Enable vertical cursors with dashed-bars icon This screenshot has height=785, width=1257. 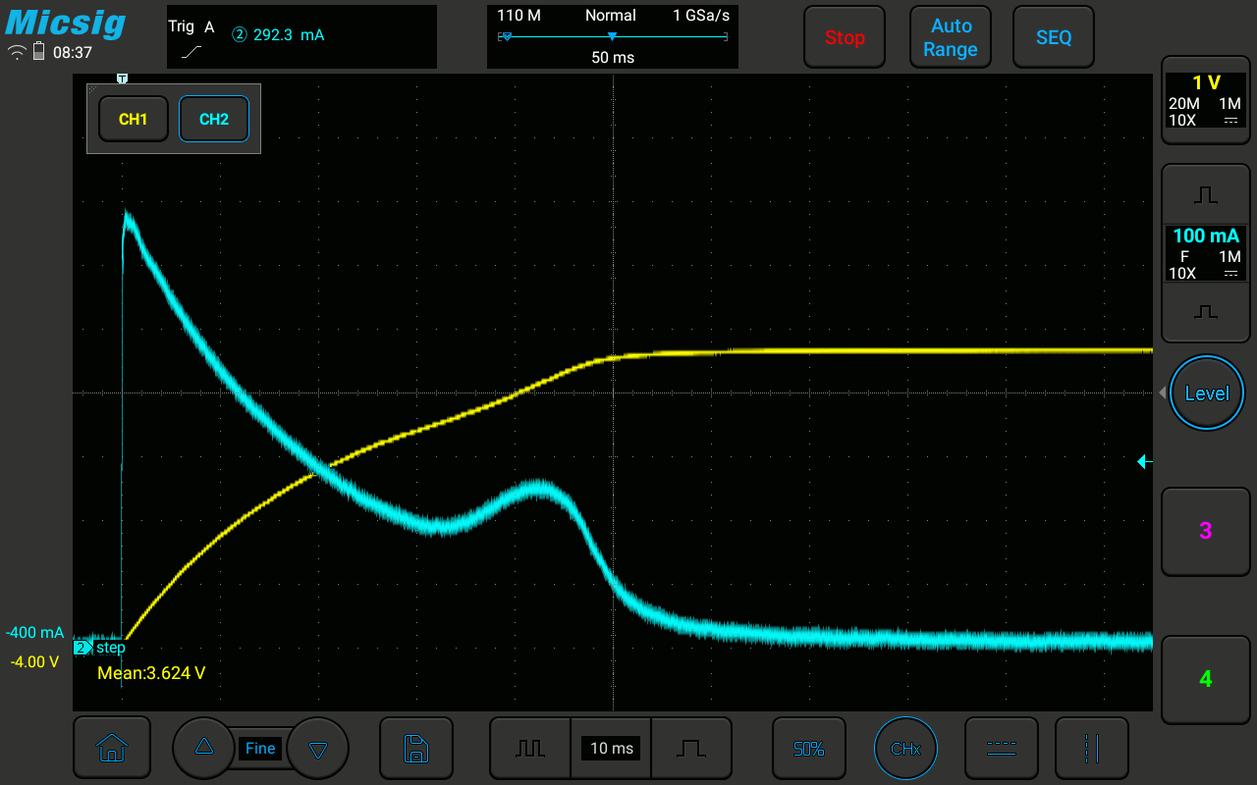point(1091,748)
